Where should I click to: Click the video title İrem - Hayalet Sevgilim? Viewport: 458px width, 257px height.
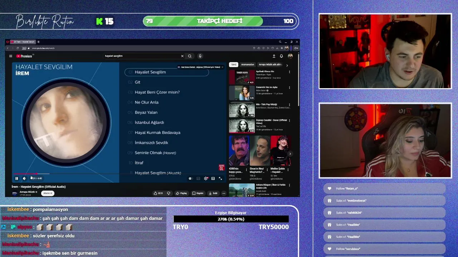click(x=39, y=187)
